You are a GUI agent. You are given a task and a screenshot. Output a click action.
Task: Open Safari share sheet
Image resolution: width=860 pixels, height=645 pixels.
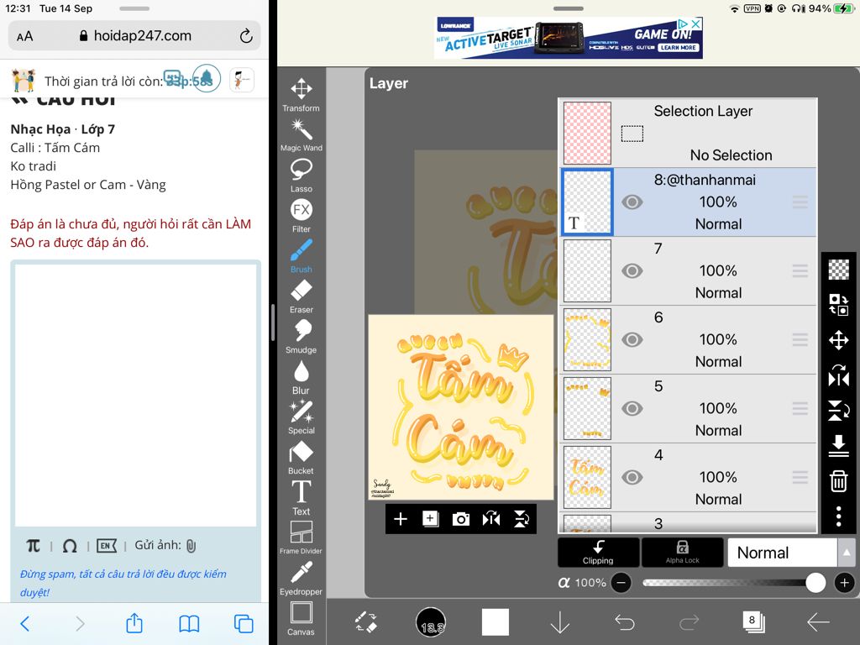134,623
